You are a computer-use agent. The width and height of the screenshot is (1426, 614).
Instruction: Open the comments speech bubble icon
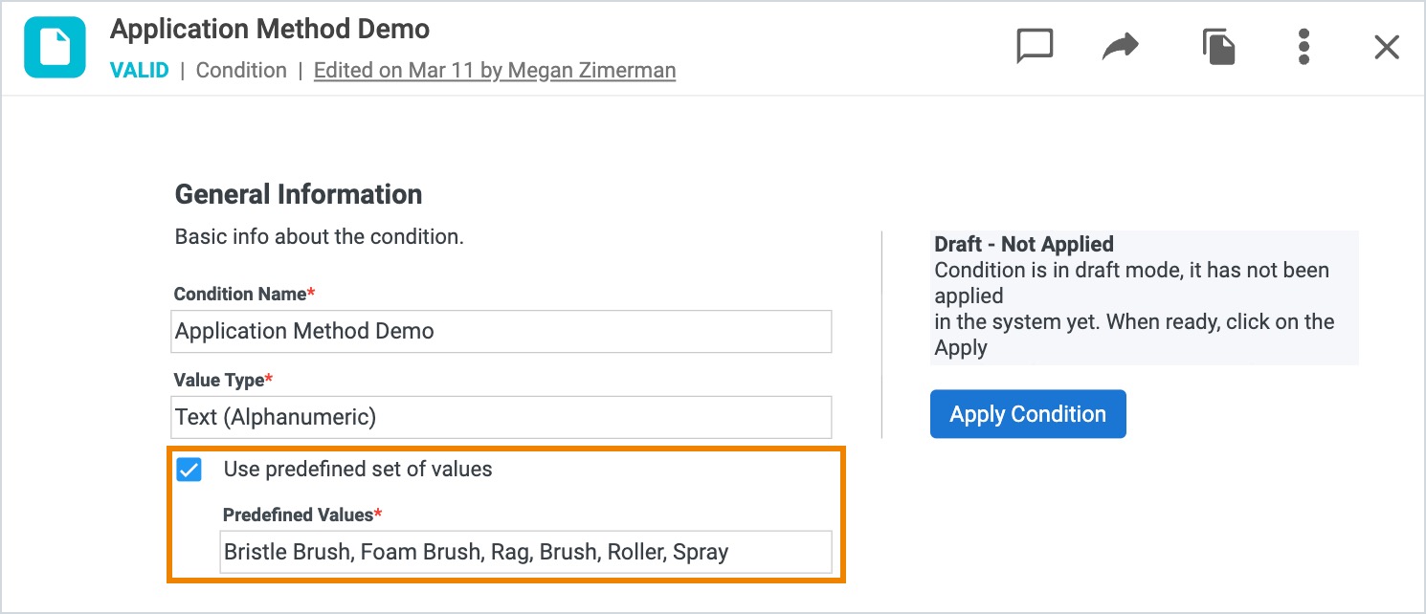click(1035, 46)
